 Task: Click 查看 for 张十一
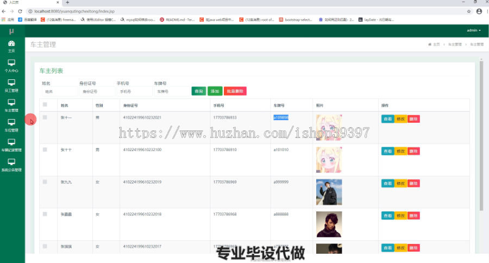pyautogui.click(x=387, y=119)
